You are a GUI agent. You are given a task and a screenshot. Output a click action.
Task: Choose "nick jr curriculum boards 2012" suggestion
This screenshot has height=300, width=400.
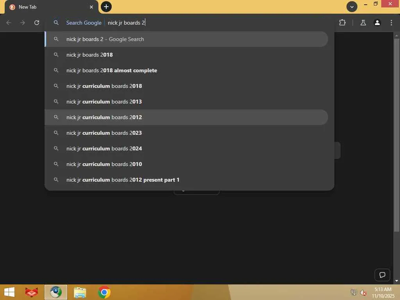click(186, 117)
